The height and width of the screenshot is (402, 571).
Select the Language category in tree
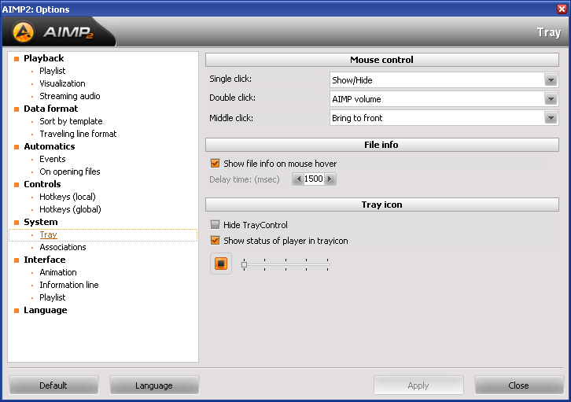pyautogui.click(x=45, y=310)
